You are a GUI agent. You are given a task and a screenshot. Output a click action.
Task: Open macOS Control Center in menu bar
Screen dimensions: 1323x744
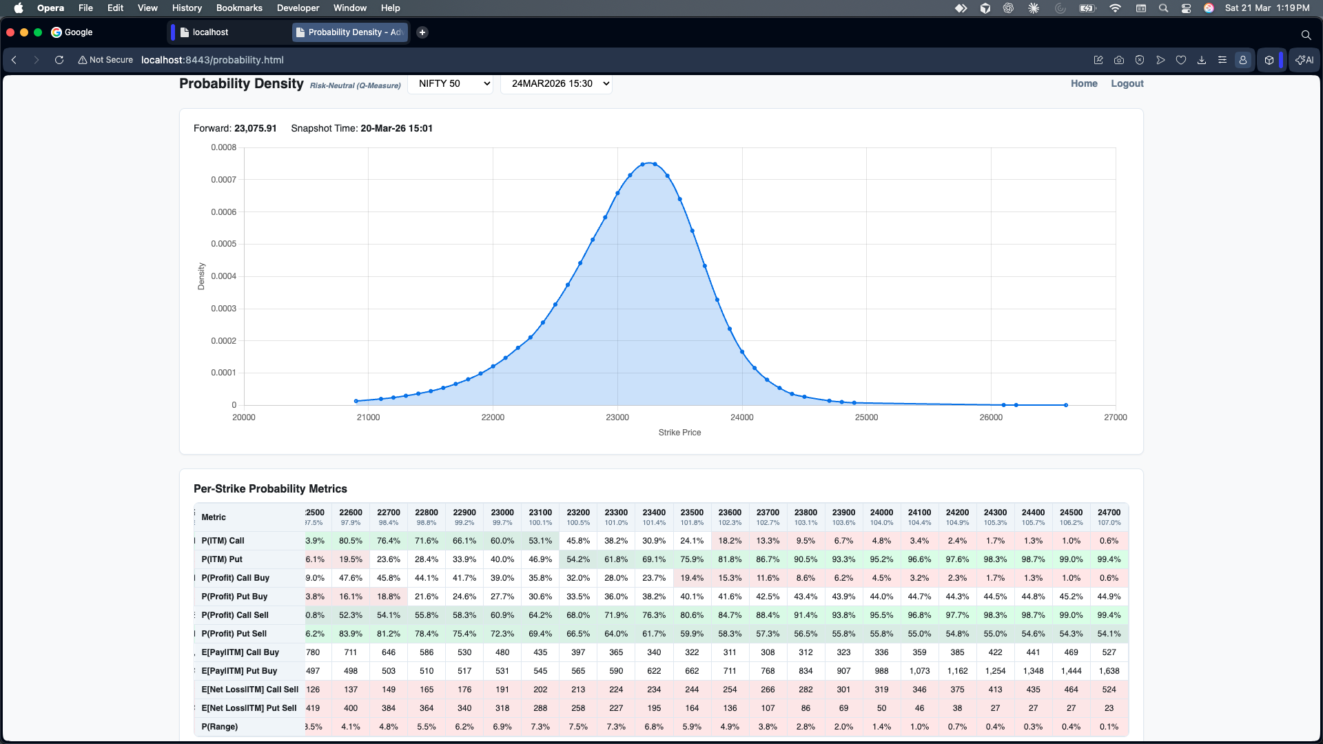click(1186, 8)
